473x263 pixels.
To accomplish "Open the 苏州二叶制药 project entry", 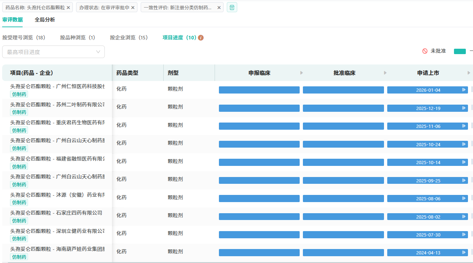I will 57,104.
